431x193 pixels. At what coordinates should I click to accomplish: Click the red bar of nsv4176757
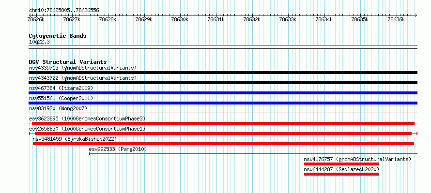(342, 164)
